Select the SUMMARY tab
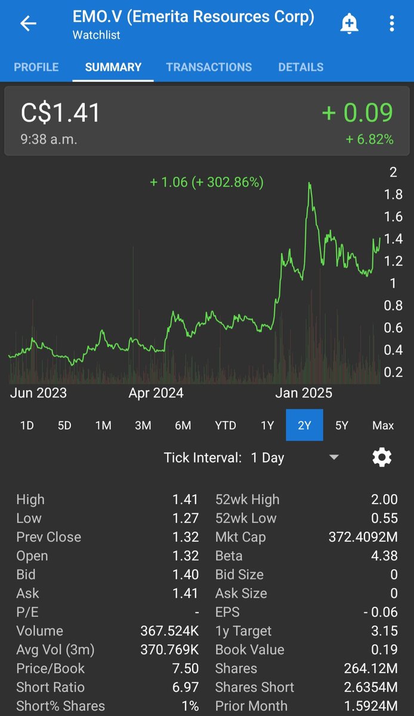Viewport: 414px width, 716px height. tap(113, 67)
